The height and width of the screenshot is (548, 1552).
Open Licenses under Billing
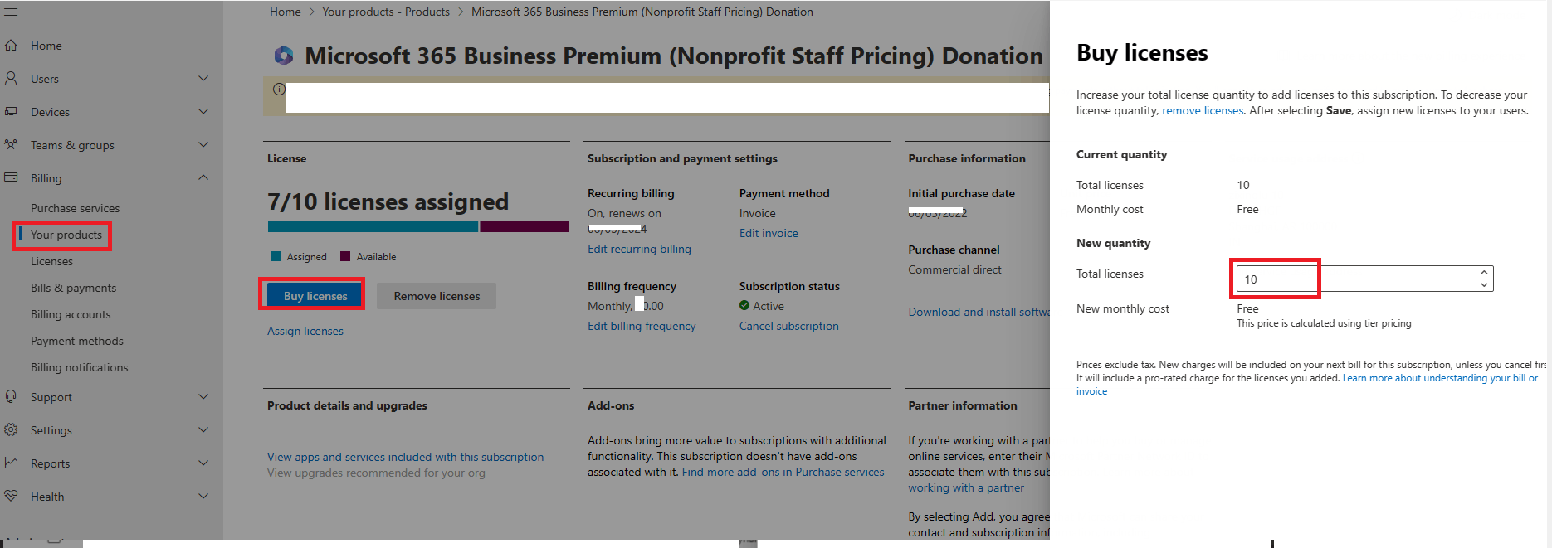51,261
